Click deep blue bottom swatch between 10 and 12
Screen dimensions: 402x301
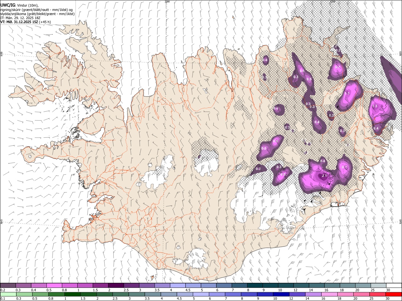pos(281,294)
